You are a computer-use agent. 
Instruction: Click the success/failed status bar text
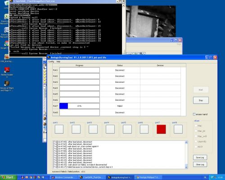[69, 171]
